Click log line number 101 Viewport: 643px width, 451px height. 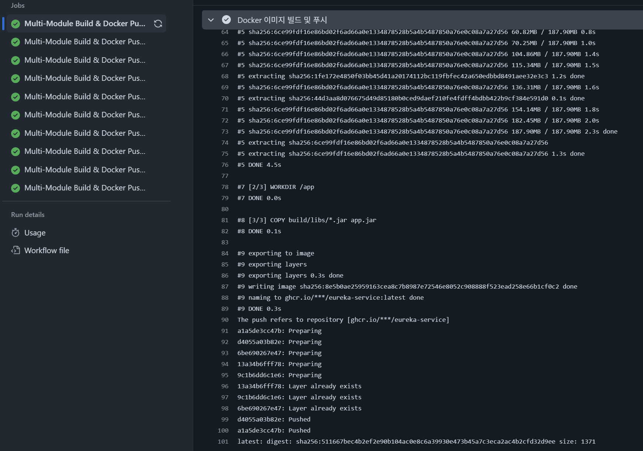(x=223, y=442)
